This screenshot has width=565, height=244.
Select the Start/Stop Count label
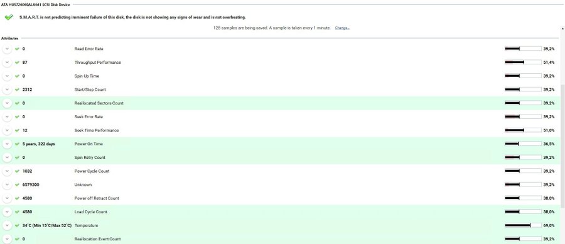coord(90,89)
